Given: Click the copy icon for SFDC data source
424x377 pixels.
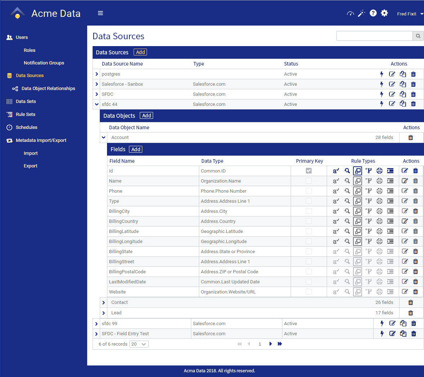Looking at the screenshot, I should point(403,94).
